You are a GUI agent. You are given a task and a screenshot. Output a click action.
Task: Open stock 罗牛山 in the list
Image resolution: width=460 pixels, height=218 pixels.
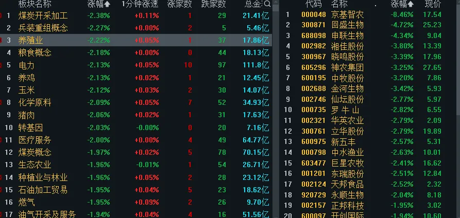click(x=345, y=110)
